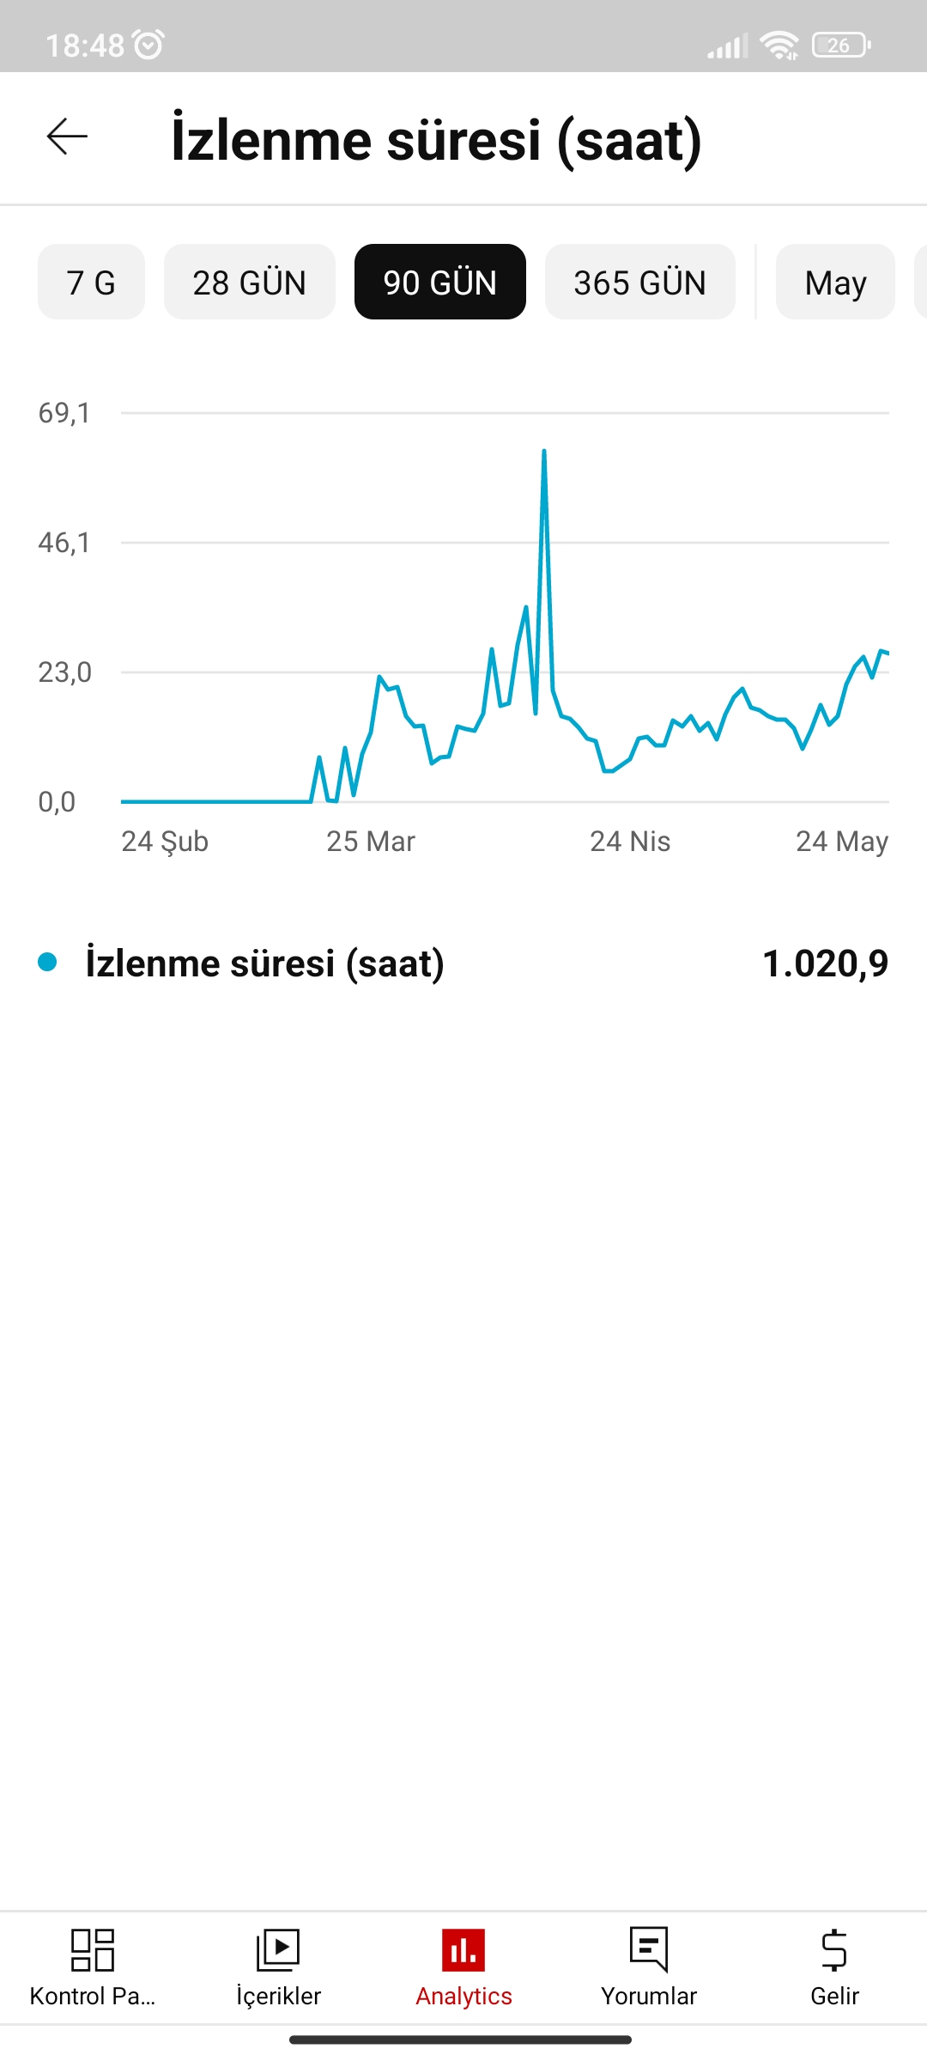Screen dimensions: 927x2061
Task: Select the 90 GÜN range chip
Action: (x=440, y=282)
